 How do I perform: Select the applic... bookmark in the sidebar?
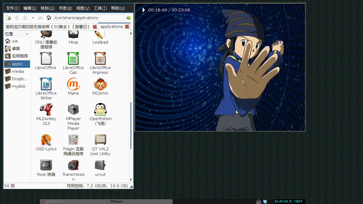[x=17, y=64]
